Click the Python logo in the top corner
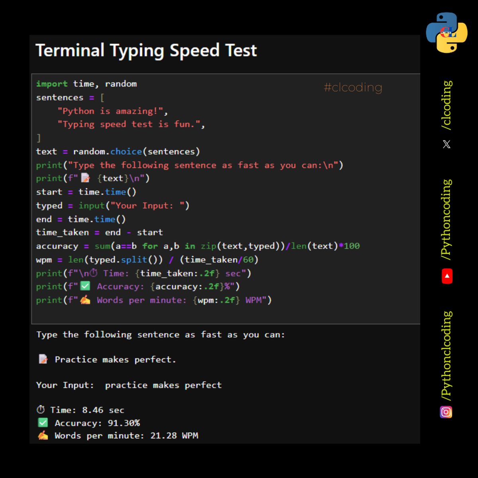Image resolution: width=478 pixels, height=478 pixels. 447,33
